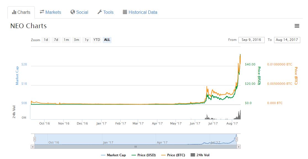Image resolution: width=308 pixels, height=159 pixels.
Task: Toggle 24h Vol series in legend
Action: point(200,155)
